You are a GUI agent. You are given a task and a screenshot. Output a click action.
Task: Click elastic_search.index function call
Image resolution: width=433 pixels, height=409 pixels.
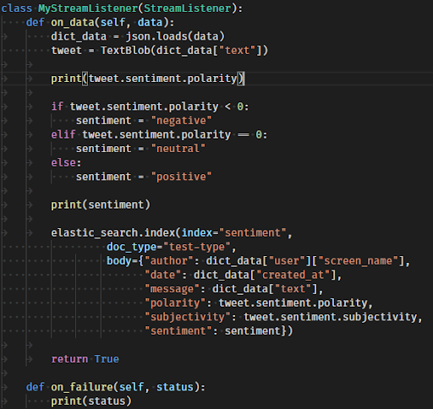point(112,233)
